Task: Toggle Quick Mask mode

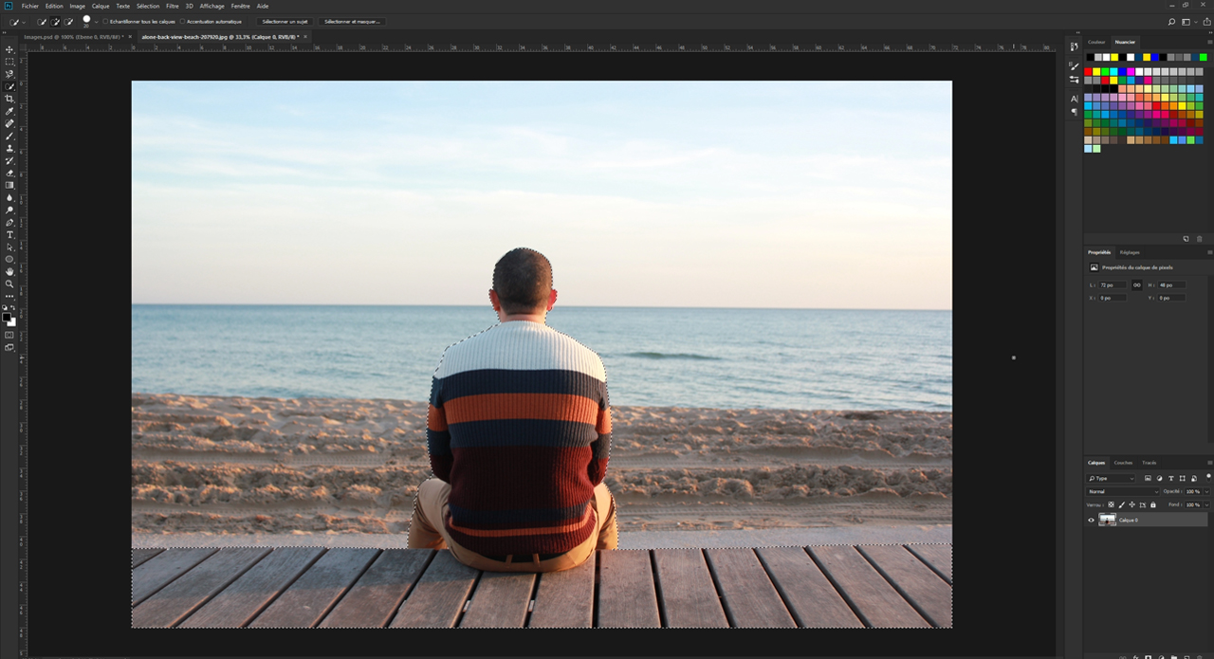Action: click(x=9, y=335)
